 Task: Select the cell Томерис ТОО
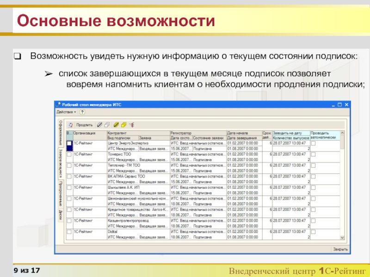pyautogui.click(x=138, y=154)
